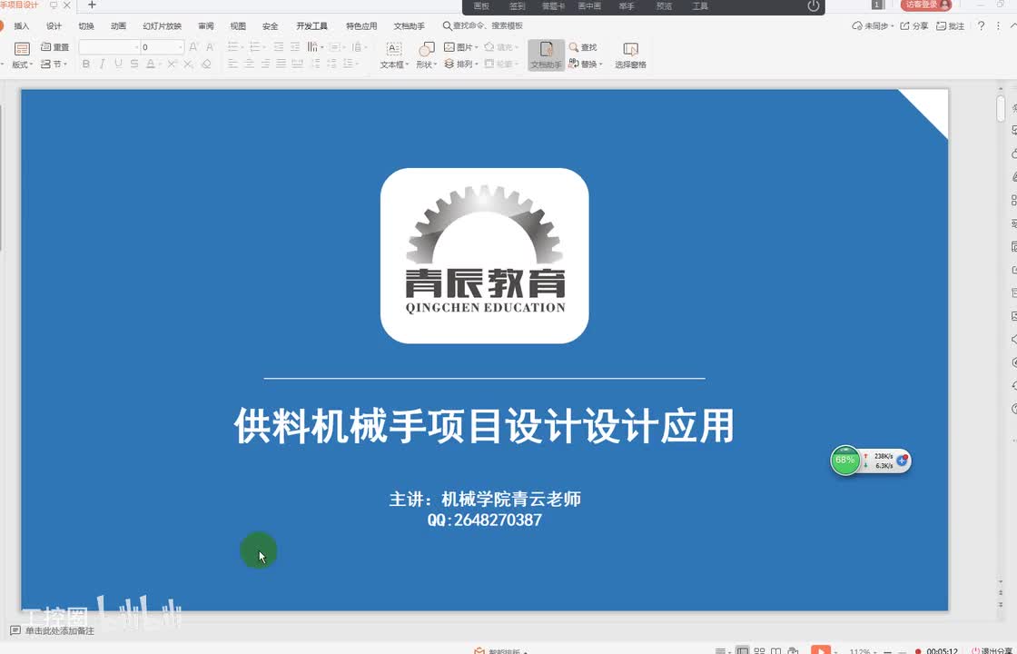
Task: Open the 插入 Insert tab
Action: click(22, 26)
